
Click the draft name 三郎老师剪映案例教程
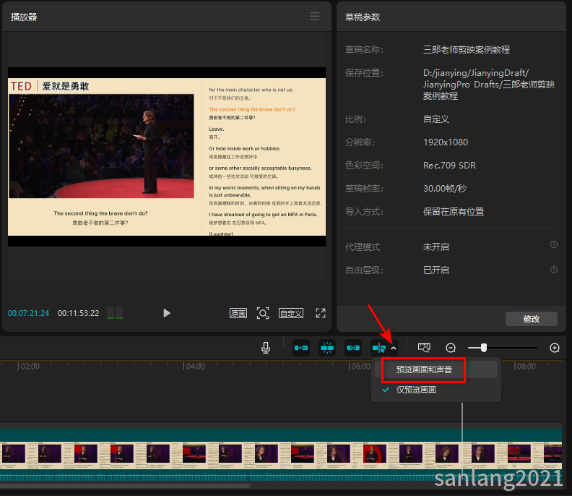pos(467,50)
